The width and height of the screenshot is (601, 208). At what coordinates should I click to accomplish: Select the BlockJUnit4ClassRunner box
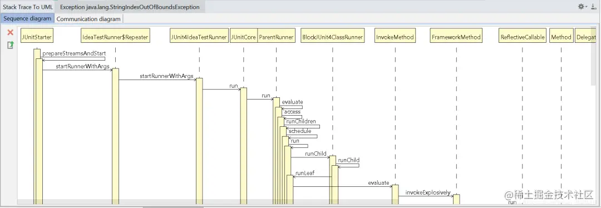click(332, 35)
